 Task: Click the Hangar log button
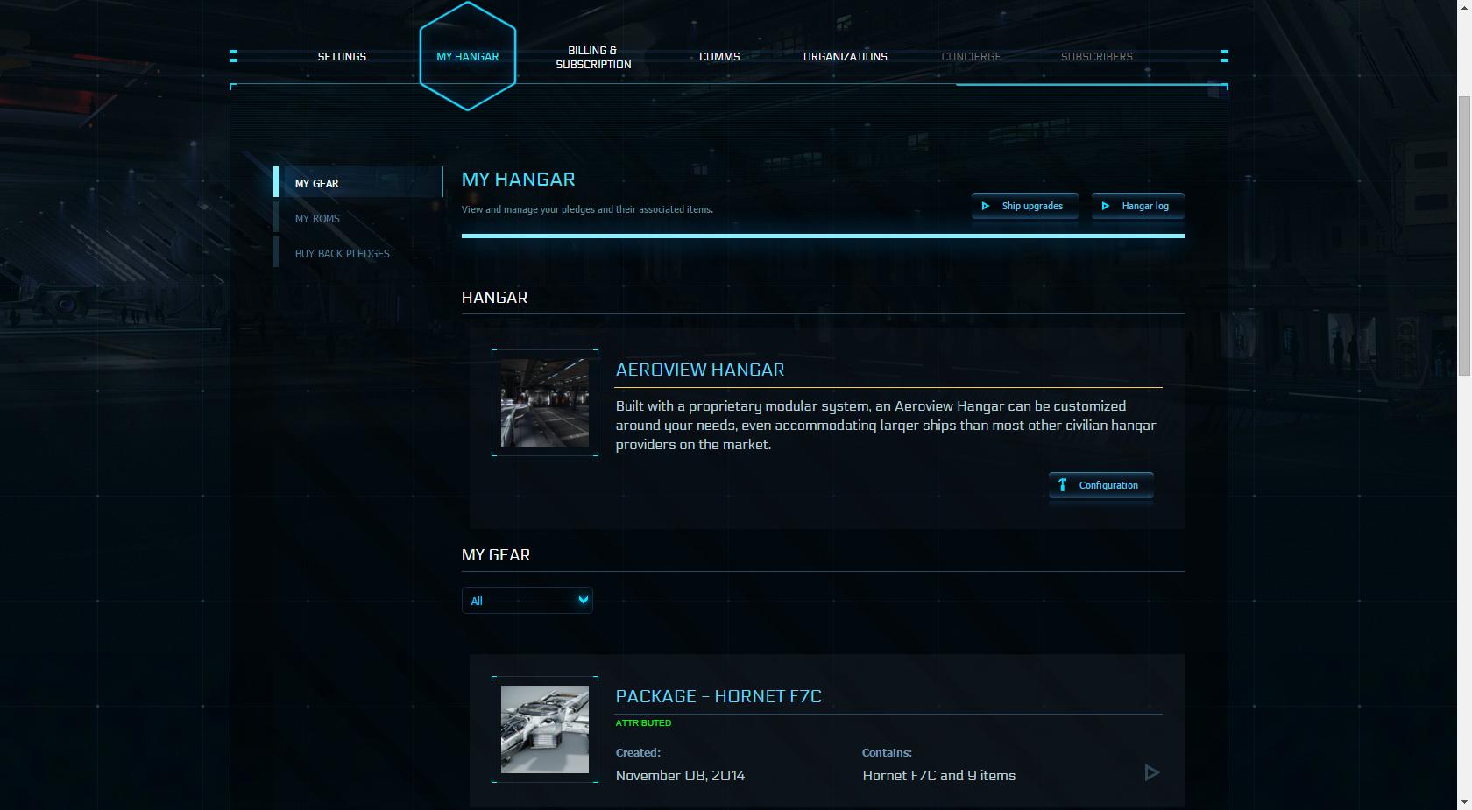point(1137,207)
